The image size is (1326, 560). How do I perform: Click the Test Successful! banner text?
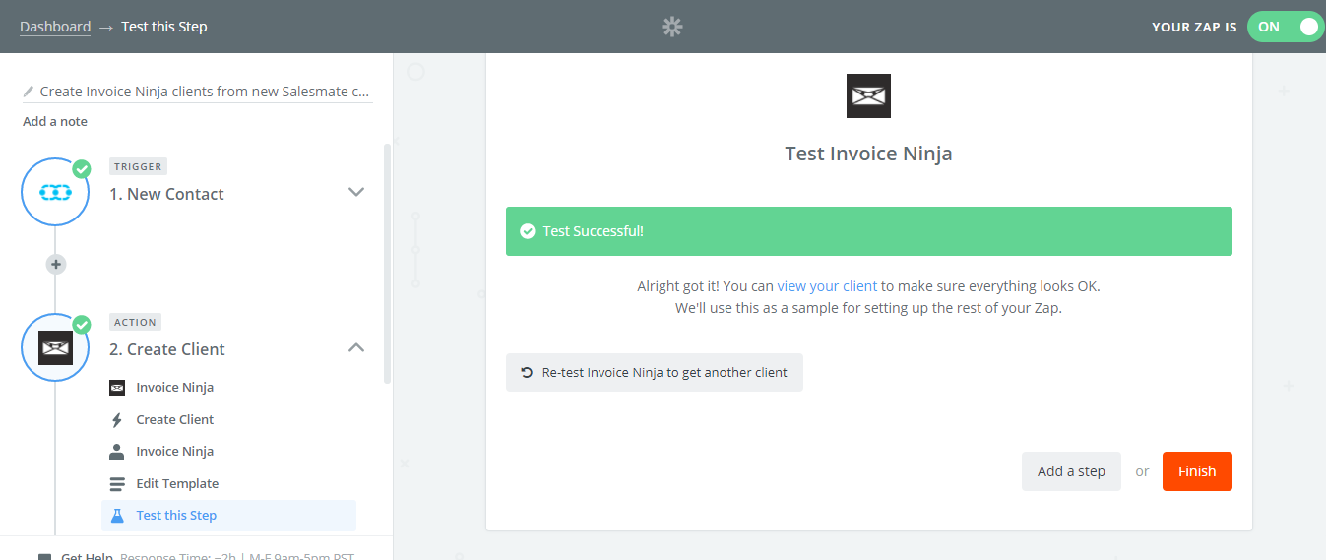(594, 231)
